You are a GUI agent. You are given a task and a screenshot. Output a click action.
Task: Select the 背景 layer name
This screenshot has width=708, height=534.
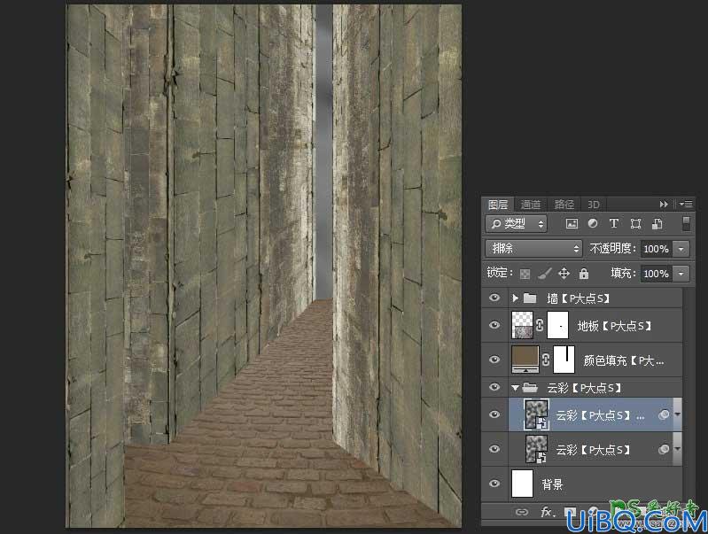click(552, 484)
